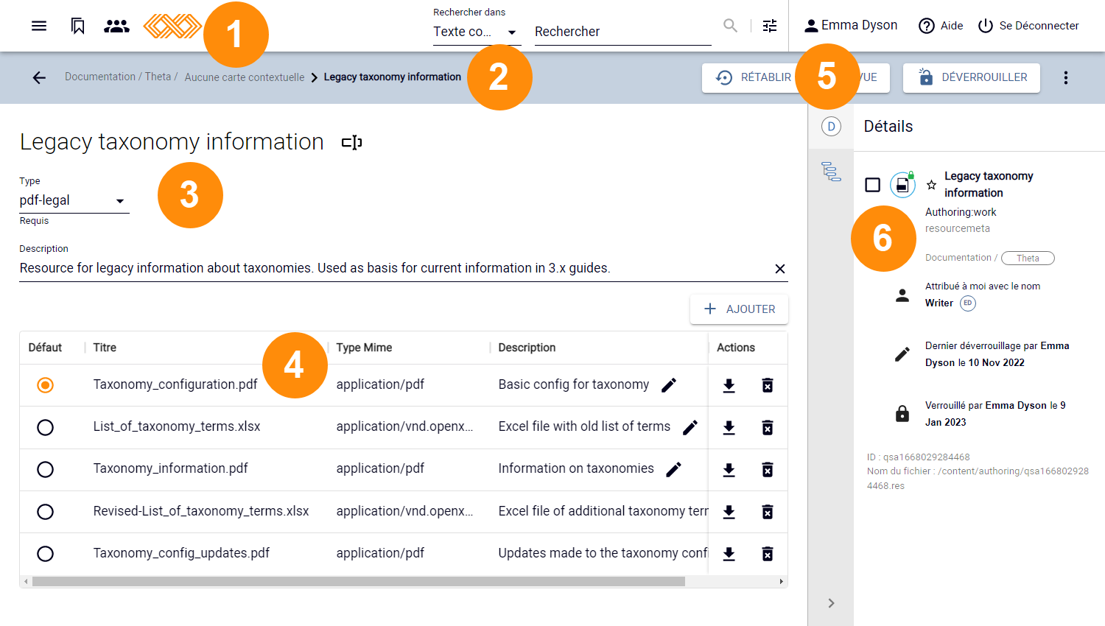Open advanced search filter settings icon
Image resolution: width=1105 pixels, height=626 pixels.
coord(770,26)
